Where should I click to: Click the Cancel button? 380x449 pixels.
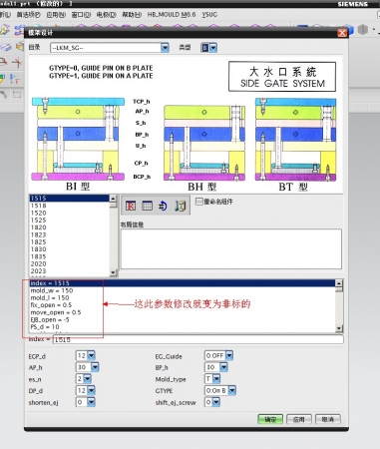pyautogui.click(x=328, y=419)
